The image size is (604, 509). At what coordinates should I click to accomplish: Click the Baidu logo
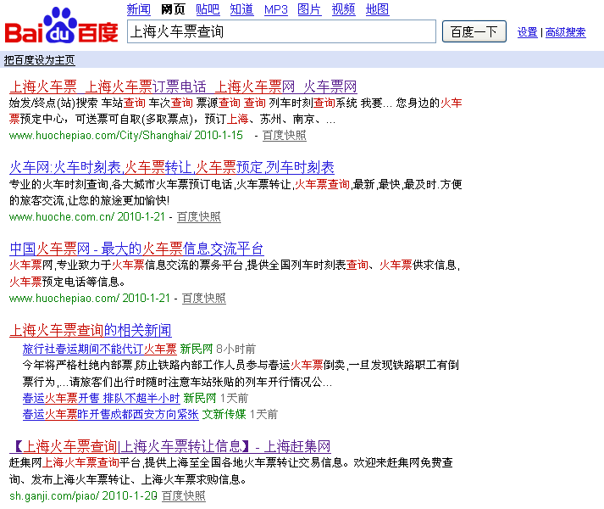click(61, 25)
